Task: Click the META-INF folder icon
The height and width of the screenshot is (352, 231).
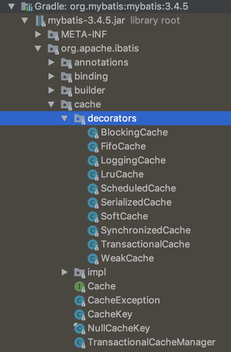Action: [53, 35]
